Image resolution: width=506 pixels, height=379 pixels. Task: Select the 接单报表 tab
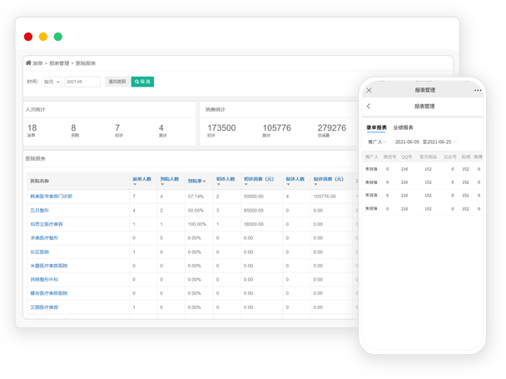tap(376, 127)
